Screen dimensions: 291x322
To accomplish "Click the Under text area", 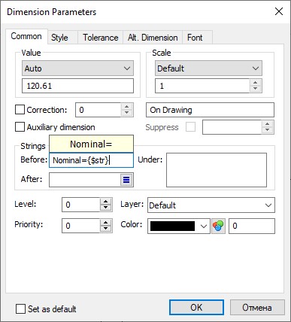I will click(217, 170).
